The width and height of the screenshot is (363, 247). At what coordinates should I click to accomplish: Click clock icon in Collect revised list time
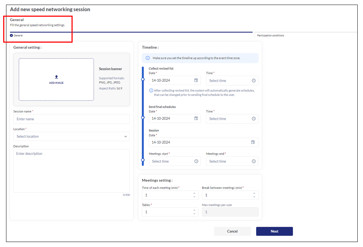(253, 81)
